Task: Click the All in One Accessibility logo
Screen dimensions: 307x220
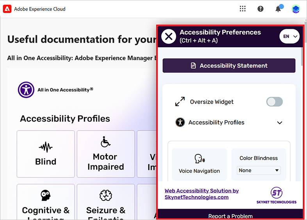Action: coord(26,89)
